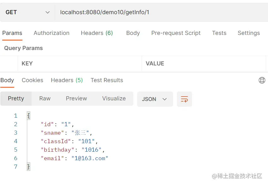Click the wrap lines icon
This screenshot has width=268, height=185.
184,99
